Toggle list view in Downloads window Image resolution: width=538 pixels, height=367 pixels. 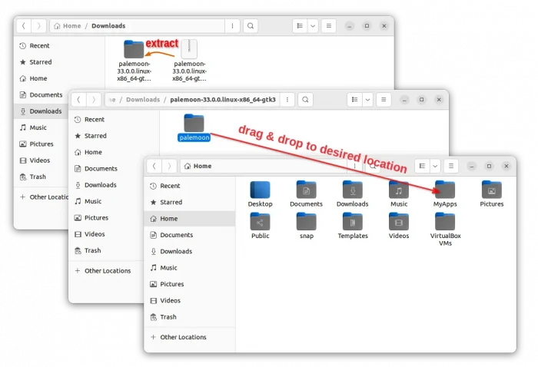[299, 26]
